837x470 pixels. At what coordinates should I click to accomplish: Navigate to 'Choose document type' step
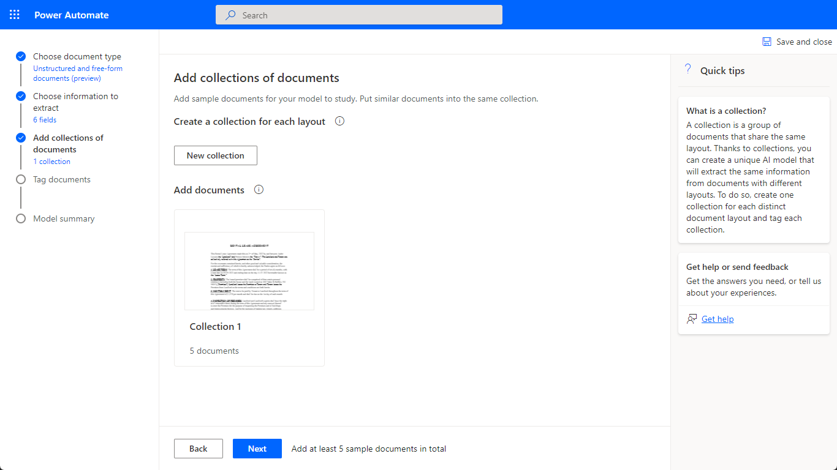pyautogui.click(x=77, y=56)
